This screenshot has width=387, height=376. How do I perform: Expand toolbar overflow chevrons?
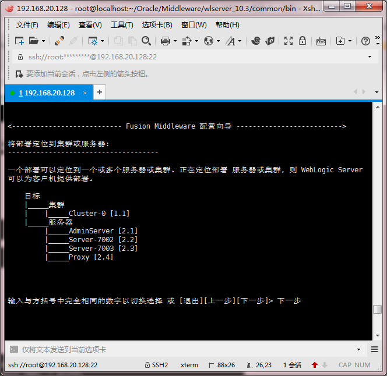click(x=377, y=37)
